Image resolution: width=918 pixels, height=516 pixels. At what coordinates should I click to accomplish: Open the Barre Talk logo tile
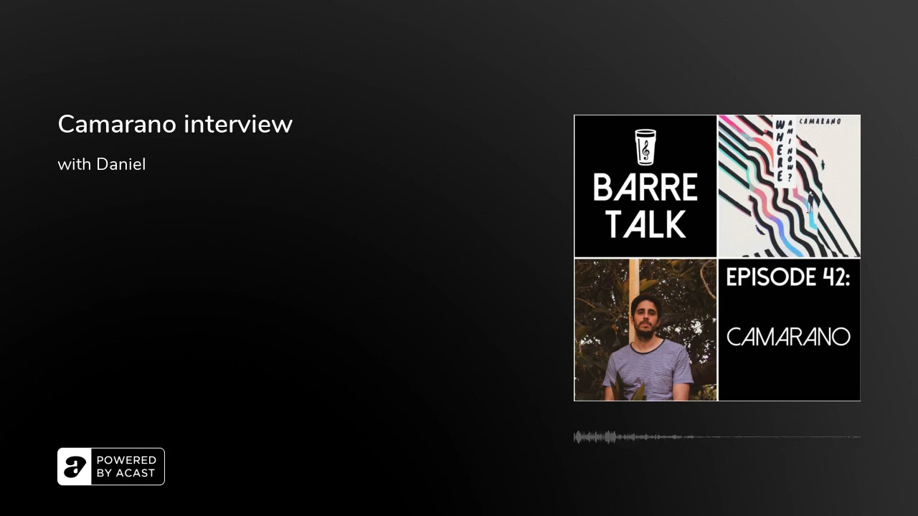(x=645, y=186)
